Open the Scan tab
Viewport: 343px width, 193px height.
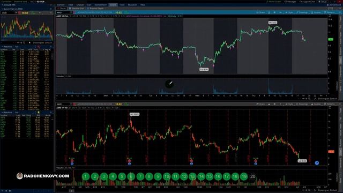pos(89,5)
